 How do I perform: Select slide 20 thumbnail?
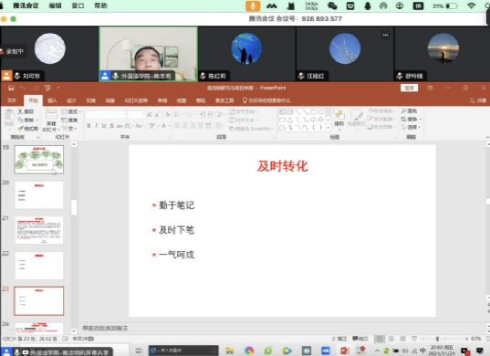coord(39,195)
